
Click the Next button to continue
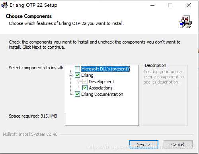pyautogui.click(x=144, y=144)
